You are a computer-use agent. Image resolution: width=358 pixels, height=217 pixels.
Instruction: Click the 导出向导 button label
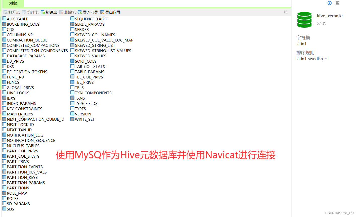[113, 12]
